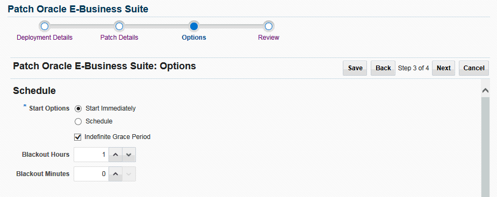Click the Deployment Details step circle
Image resolution: width=497 pixels, height=197 pixels.
coord(45,26)
